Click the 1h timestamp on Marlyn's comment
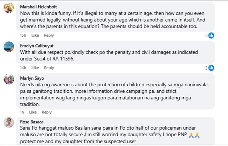The image size is (228, 146). [22, 112]
